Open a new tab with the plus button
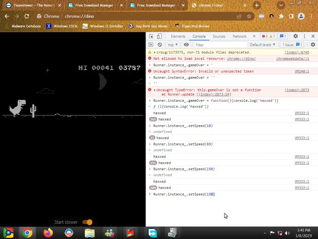The height and width of the screenshot is (239, 318). click(257, 5)
